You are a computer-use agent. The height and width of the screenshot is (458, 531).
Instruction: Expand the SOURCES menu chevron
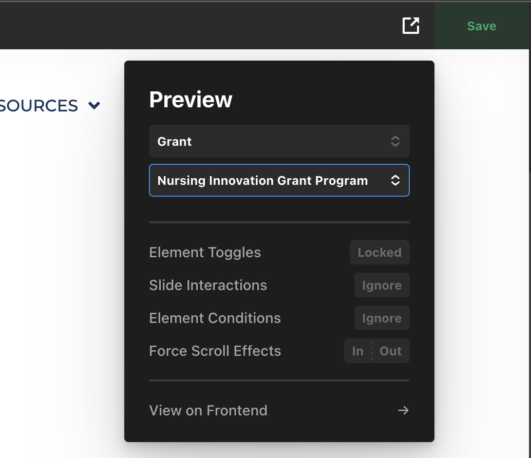(94, 106)
